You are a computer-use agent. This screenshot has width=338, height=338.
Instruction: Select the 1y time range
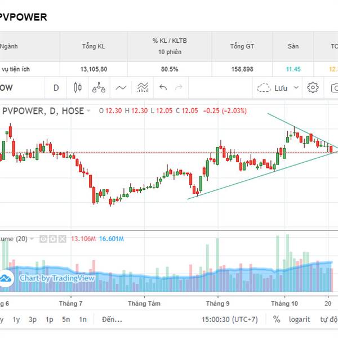pyautogui.click(x=16, y=319)
